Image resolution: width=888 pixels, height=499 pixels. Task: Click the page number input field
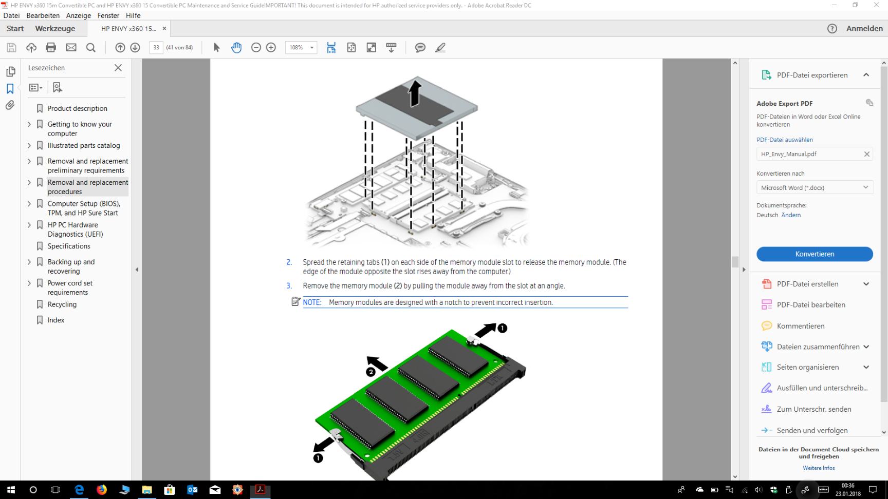[156, 48]
